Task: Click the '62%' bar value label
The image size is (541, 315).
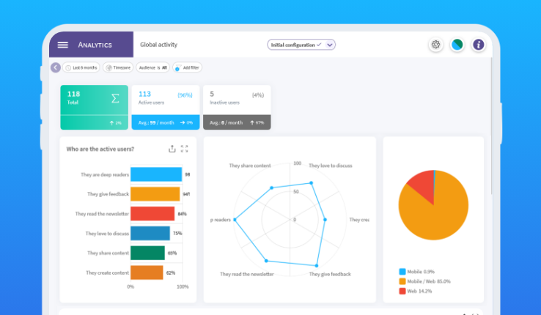Action: click(x=171, y=273)
